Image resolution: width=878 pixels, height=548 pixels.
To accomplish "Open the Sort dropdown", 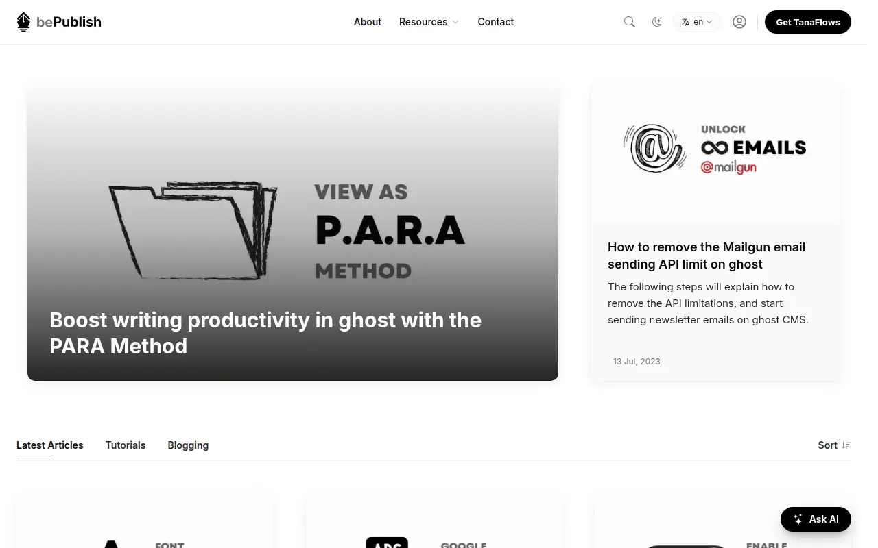I will (834, 445).
